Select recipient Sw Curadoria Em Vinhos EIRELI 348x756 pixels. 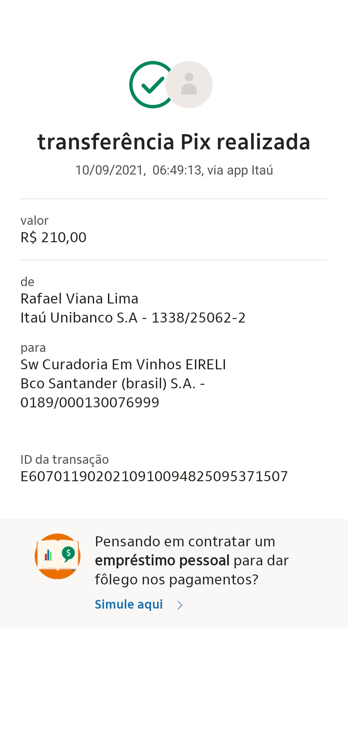123,364
